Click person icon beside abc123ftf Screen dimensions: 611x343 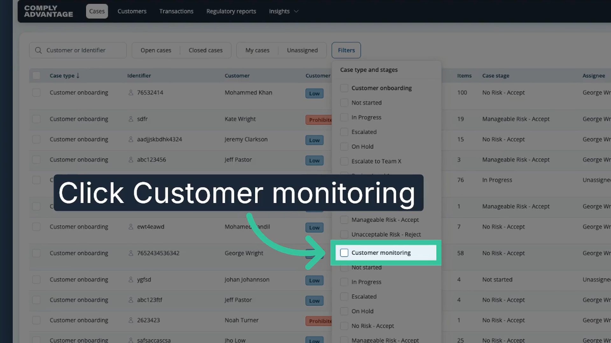(x=130, y=300)
